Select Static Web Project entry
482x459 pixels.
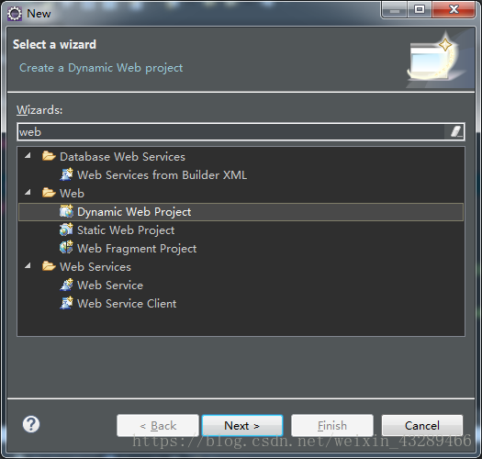click(x=126, y=230)
